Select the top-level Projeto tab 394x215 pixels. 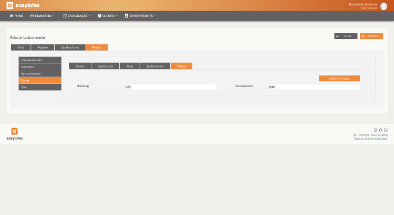tap(97, 47)
